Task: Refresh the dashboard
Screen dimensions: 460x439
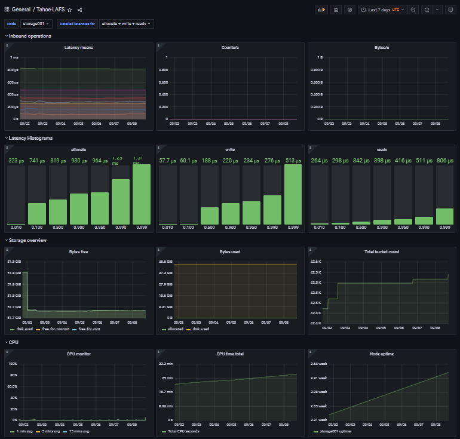Action: (426, 10)
